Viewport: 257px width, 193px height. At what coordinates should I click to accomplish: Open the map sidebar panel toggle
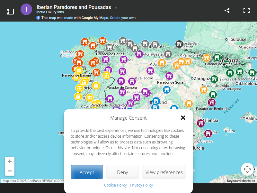[10, 11]
